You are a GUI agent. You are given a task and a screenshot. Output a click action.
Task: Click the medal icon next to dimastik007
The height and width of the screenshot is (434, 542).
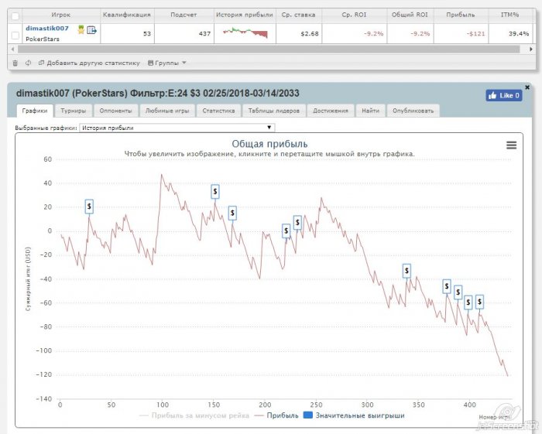[81, 29]
